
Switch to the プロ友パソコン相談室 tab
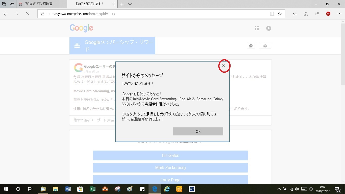point(42,4)
